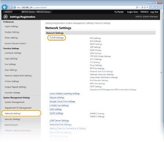Open Canon Mobile Scanning Settings link

tap(65, 93)
